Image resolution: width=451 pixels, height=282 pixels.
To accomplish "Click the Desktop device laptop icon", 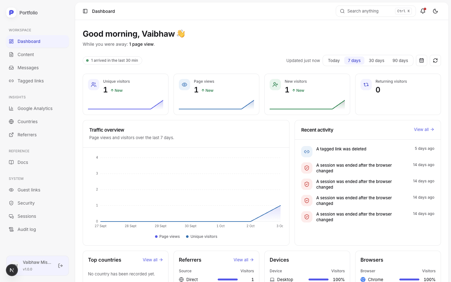I will (x=272, y=279).
